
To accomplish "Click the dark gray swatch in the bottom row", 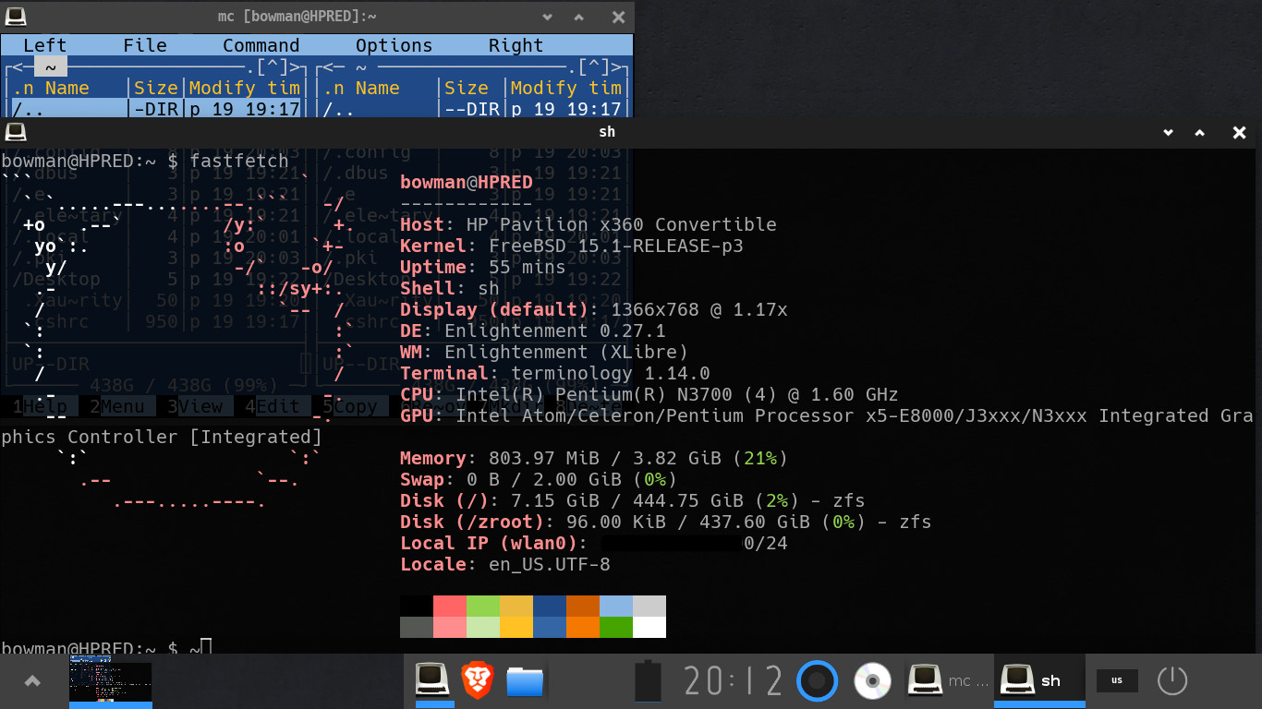I will point(417,627).
